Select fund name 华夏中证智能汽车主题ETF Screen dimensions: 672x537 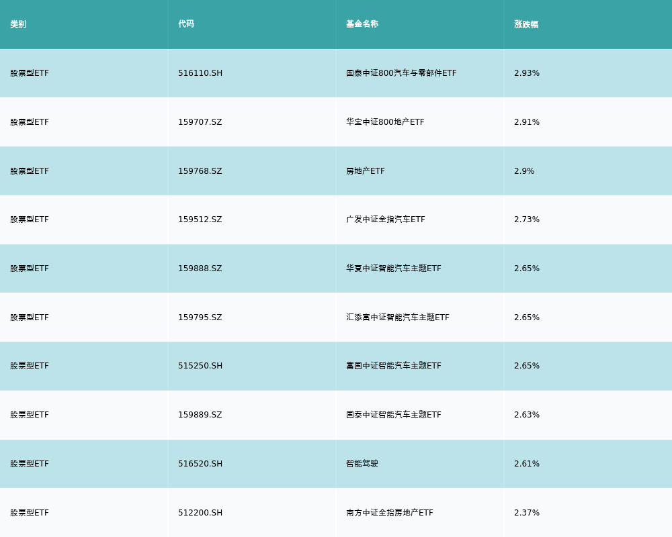point(394,268)
